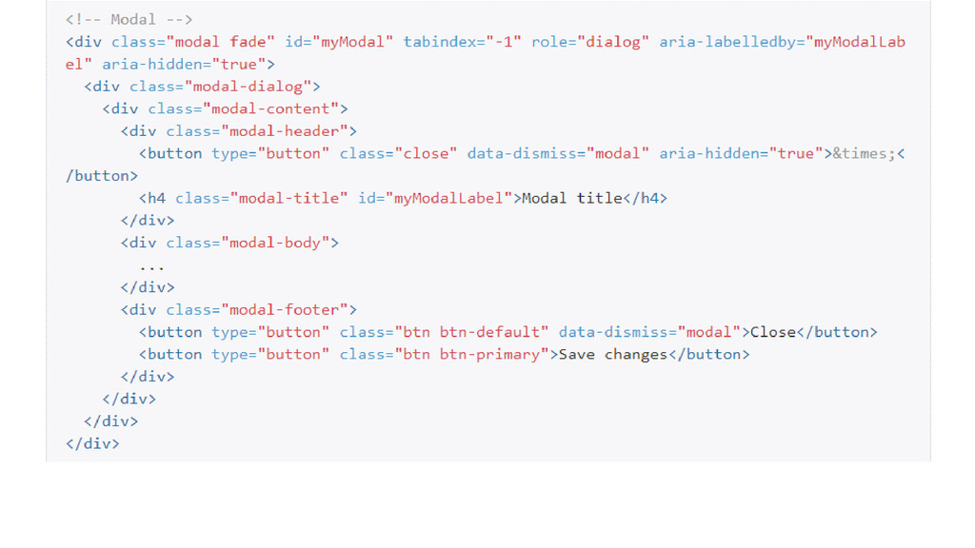975x548 pixels.
Task: Click the "modal-body" class value
Action: [275, 243]
